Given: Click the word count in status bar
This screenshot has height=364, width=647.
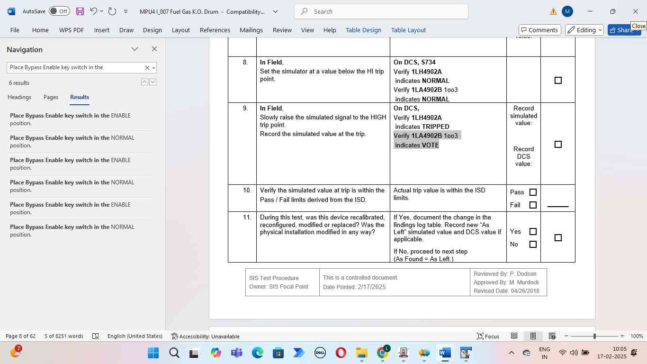Looking at the screenshot, I should [x=64, y=336].
